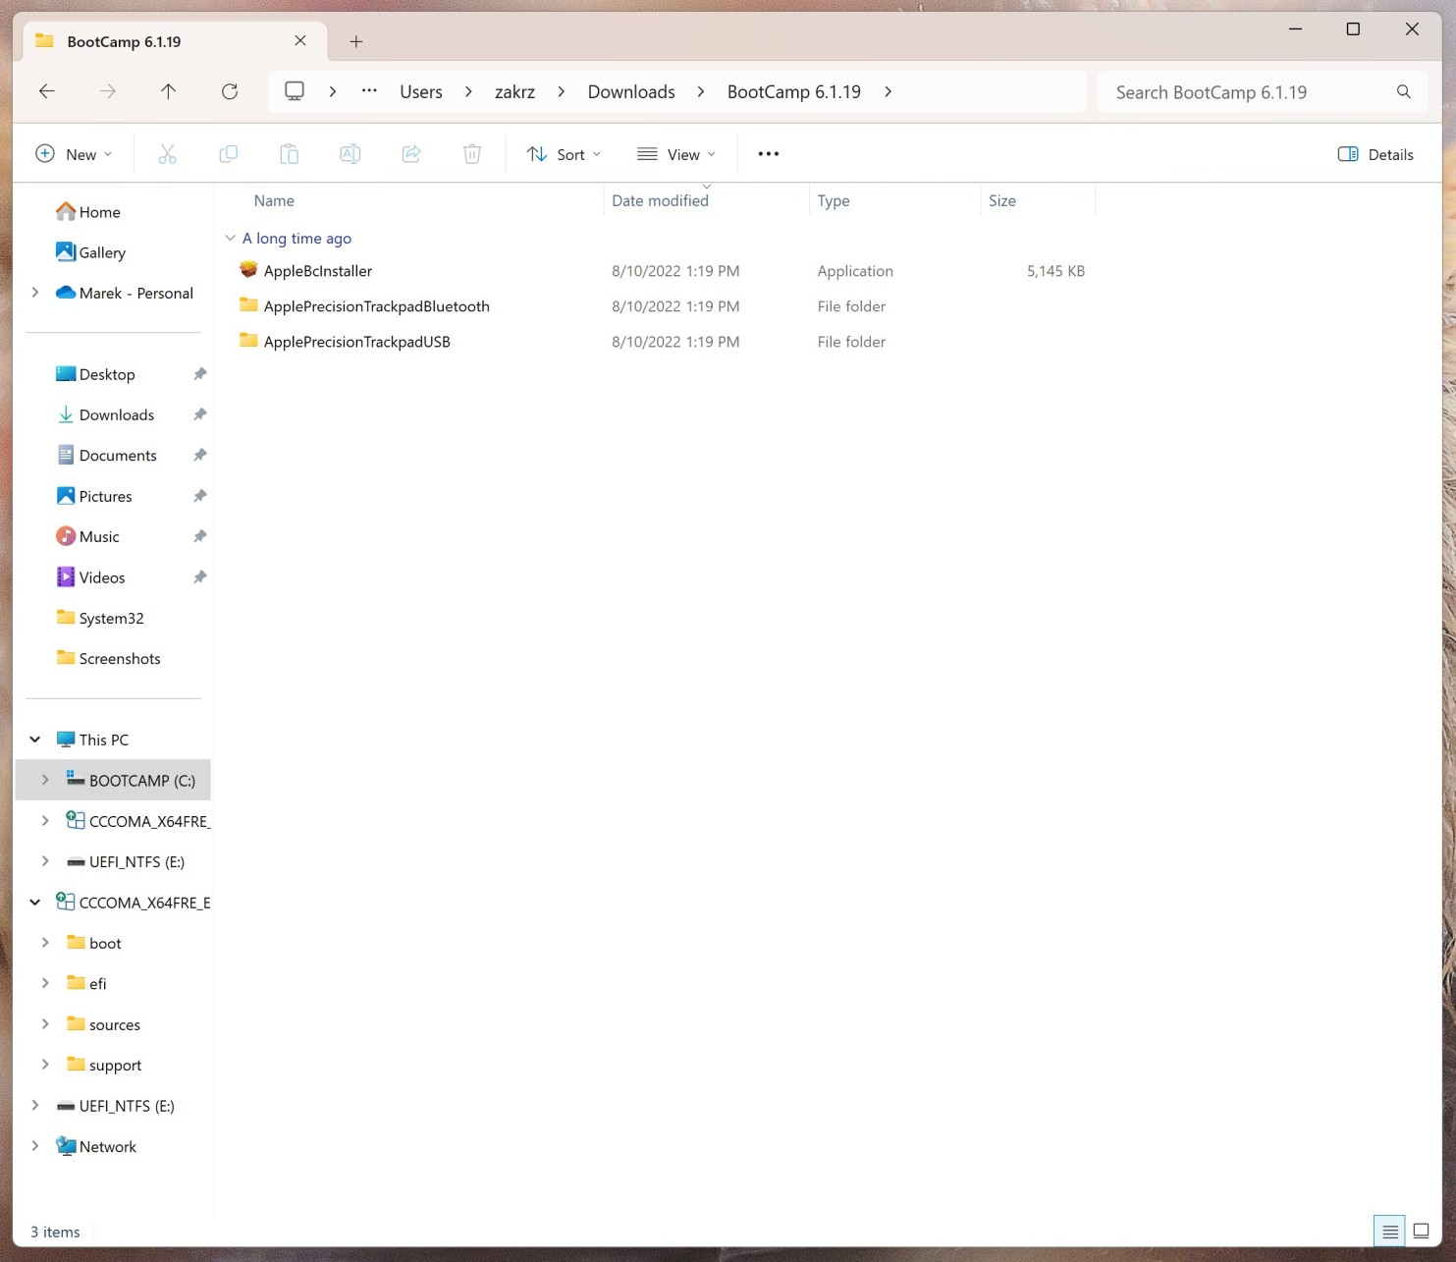The width and height of the screenshot is (1456, 1262).
Task: Click the Rename icon in toolbar
Action: (350, 154)
